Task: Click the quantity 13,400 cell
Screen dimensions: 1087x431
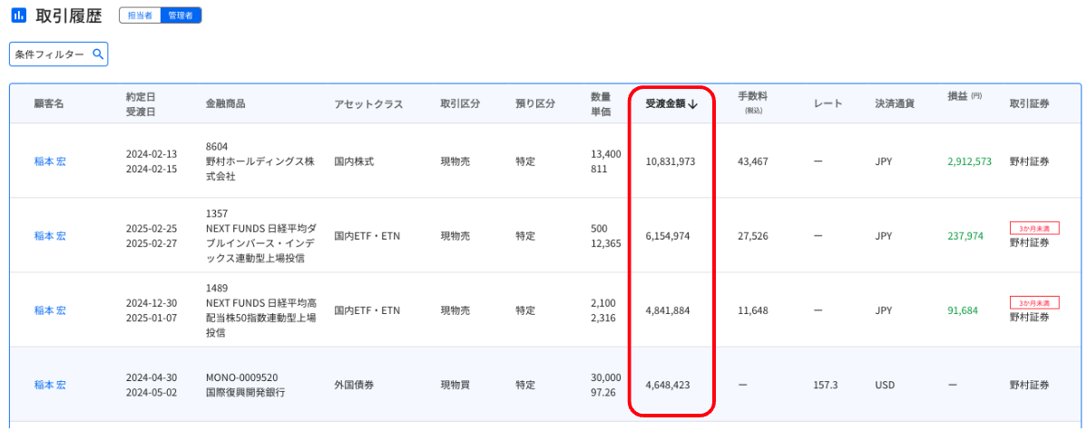Action: [606, 154]
